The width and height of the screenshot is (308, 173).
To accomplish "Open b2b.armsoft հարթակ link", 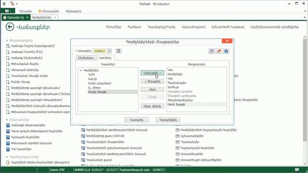I will 228,27.
